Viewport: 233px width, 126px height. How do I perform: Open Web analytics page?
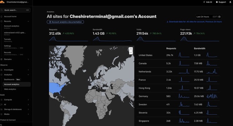tap(10, 89)
